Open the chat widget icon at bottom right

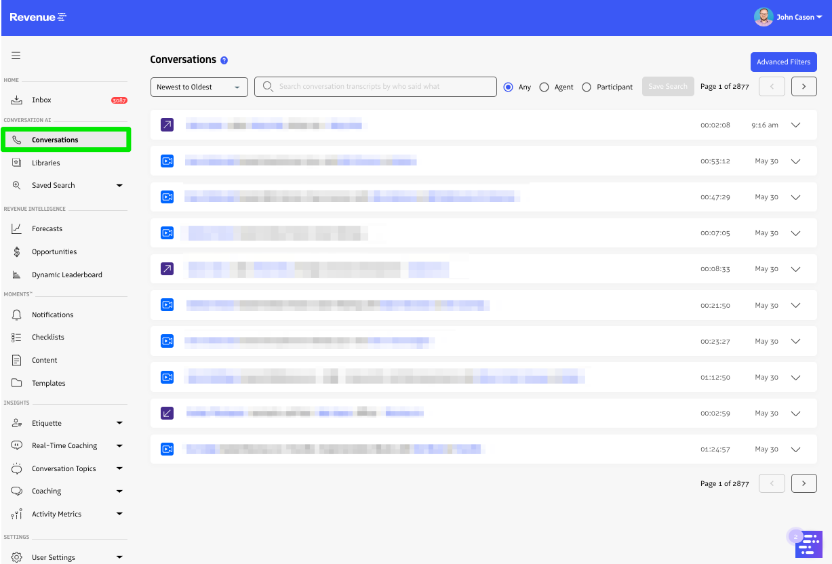click(x=808, y=544)
